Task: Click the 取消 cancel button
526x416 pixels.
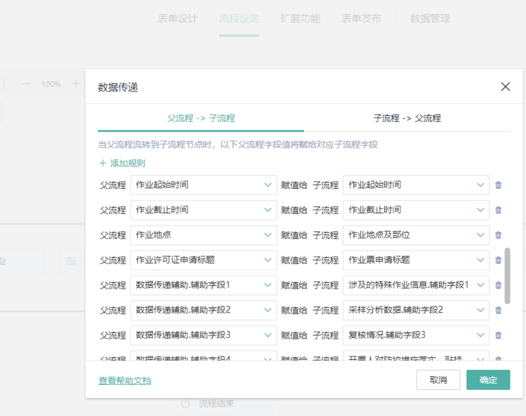Action: pyautogui.click(x=438, y=380)
